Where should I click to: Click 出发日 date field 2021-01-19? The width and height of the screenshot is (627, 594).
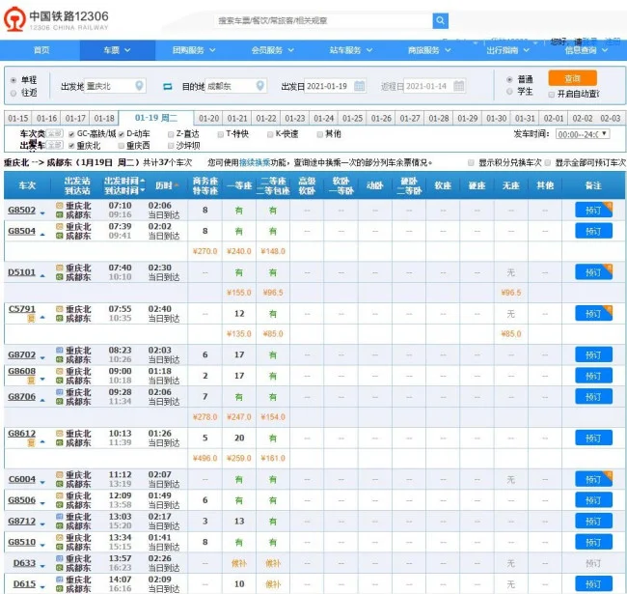click(x=335, y=86)
